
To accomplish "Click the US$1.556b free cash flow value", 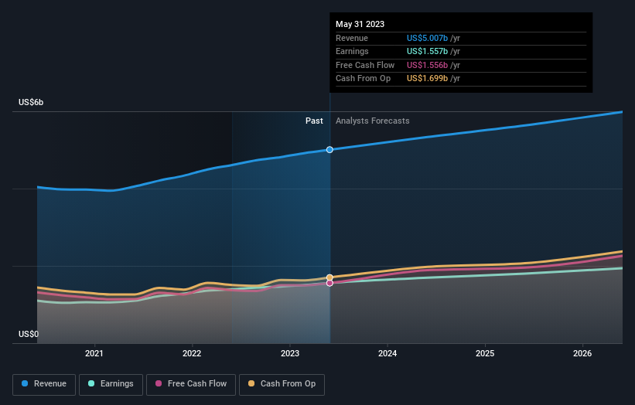I will pyautogui.click(x=427, y=65).
